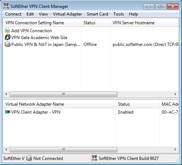
Task: Click right arrow of adapter list scrollbar
Action: coord(175,150)
